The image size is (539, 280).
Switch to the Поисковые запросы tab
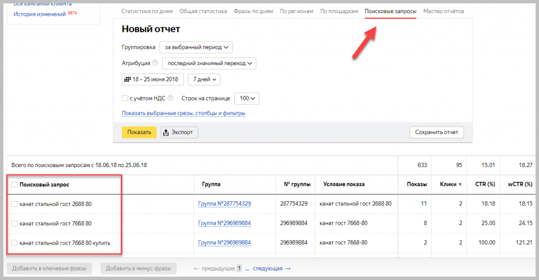[x=391, y=11]
